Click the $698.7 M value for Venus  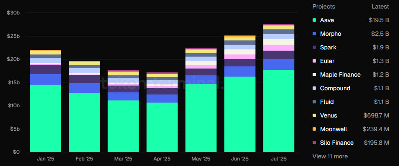[x=376, y=116]
